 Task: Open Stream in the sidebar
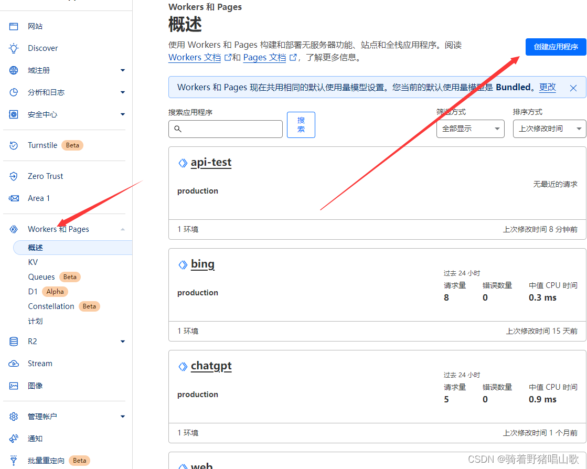point(40,364)
